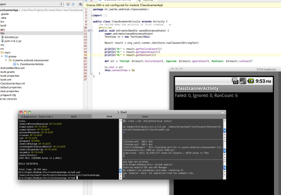Zoom the Shell window with the green button
281x195 pixels.
click(30, 112)
